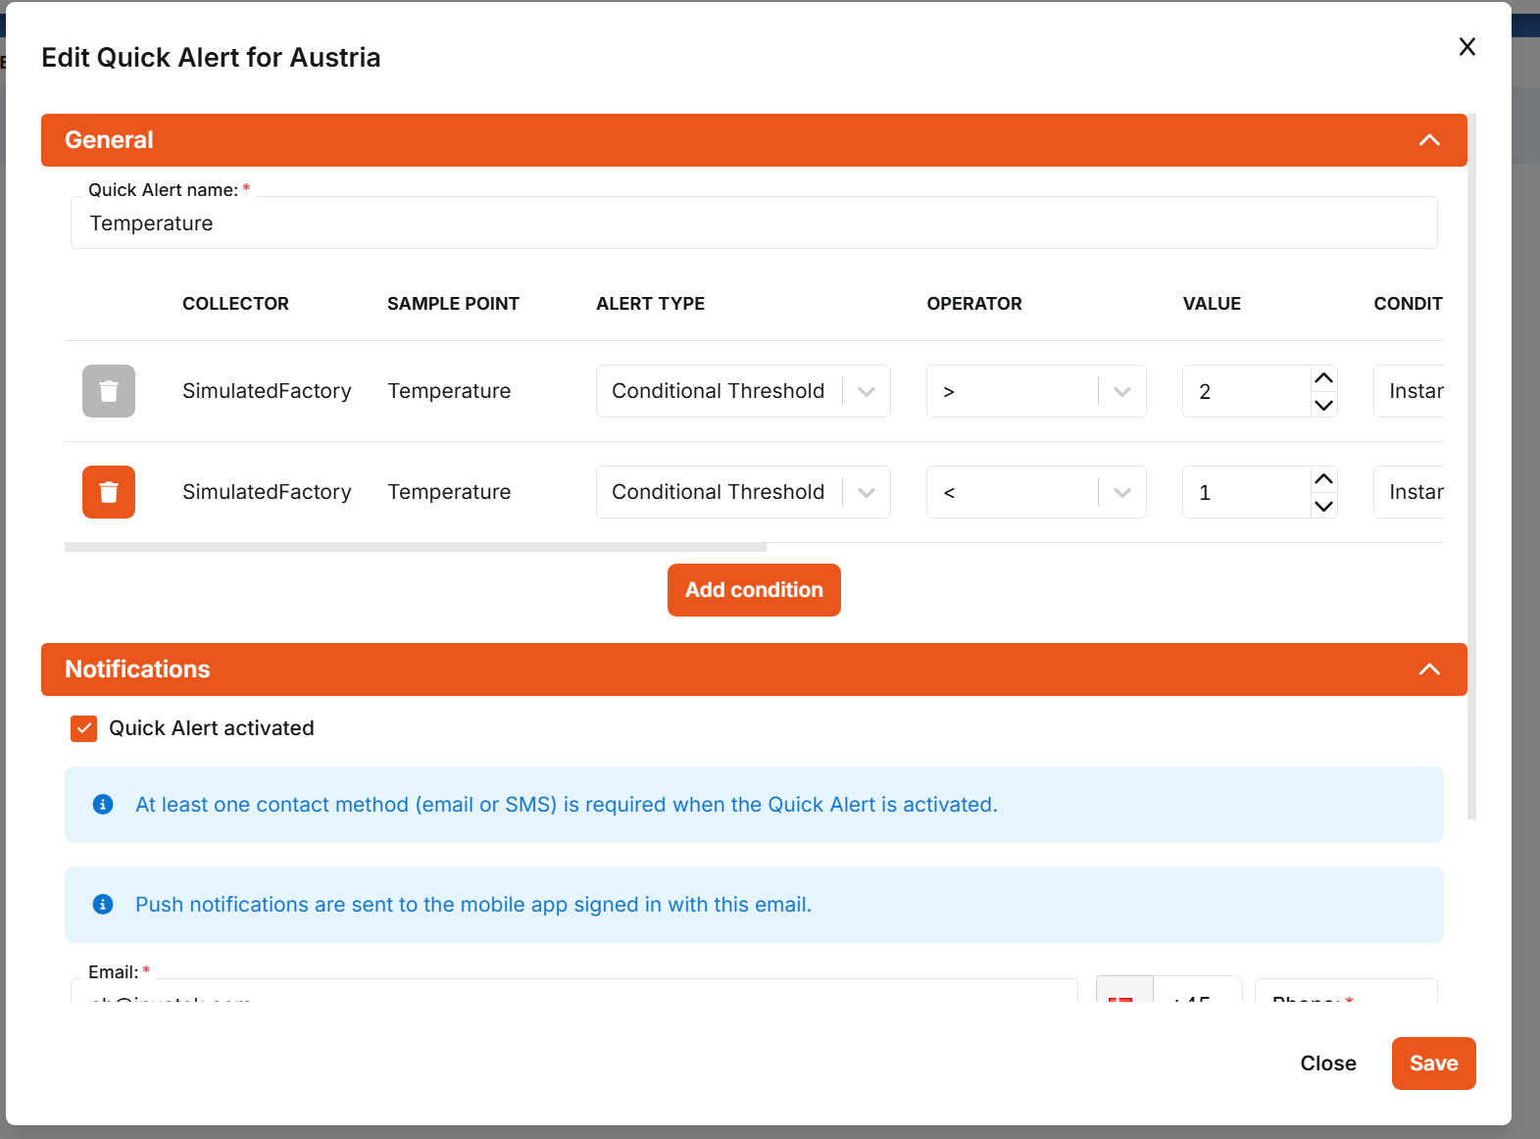Click SimulatedFactory in the '<' condition row
Image resolution: width=1540 pixels, height=1139 pixels.
267,492
